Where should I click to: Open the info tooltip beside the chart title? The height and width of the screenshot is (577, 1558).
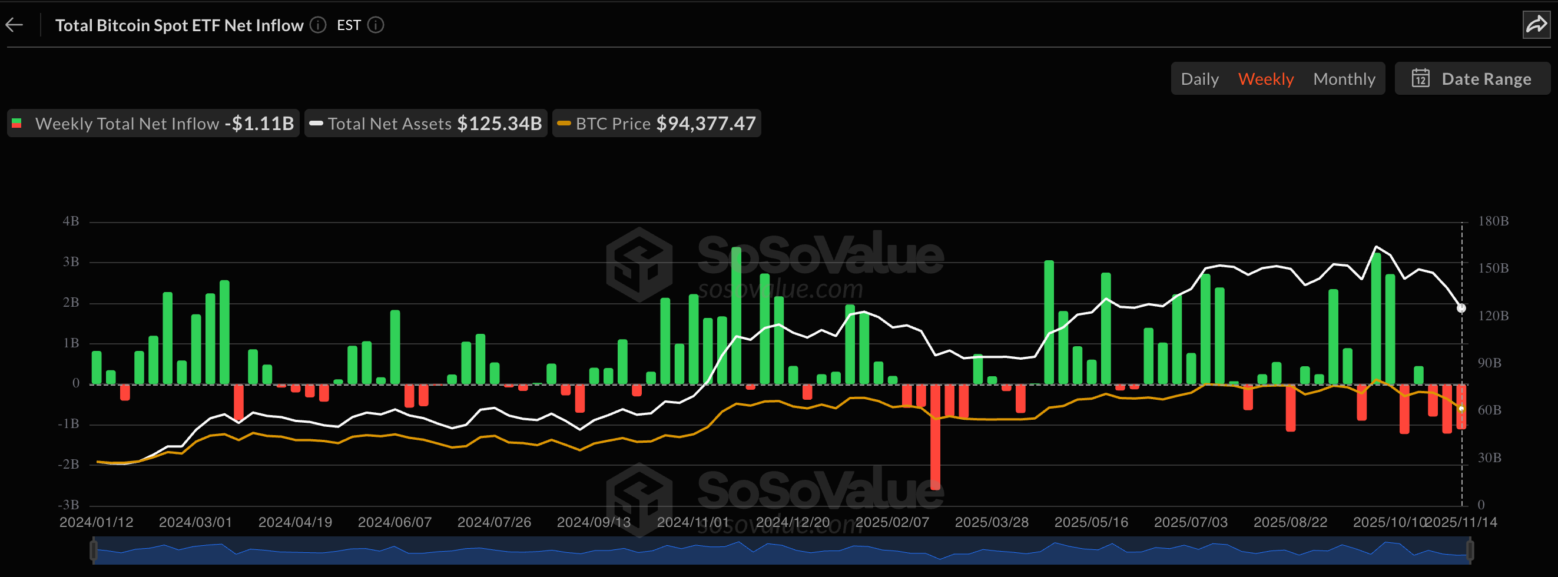317,25
